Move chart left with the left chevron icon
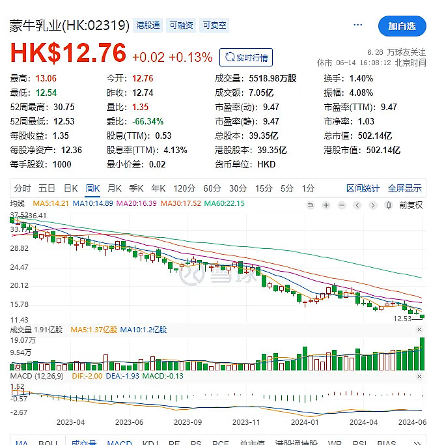The width and height of the screenshot is (444, 445). pyautogui.click(x=357, y=205)
